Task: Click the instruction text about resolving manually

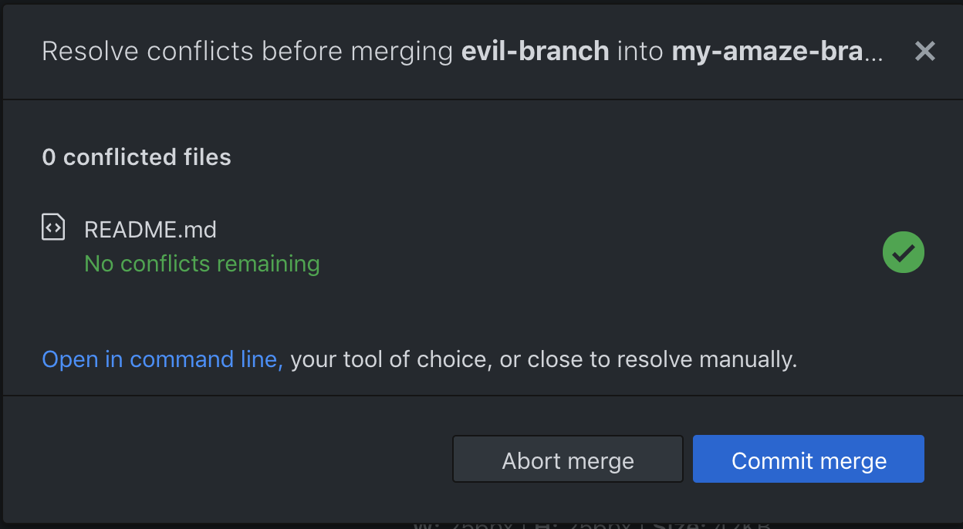Action: click(x=540, y=359)
